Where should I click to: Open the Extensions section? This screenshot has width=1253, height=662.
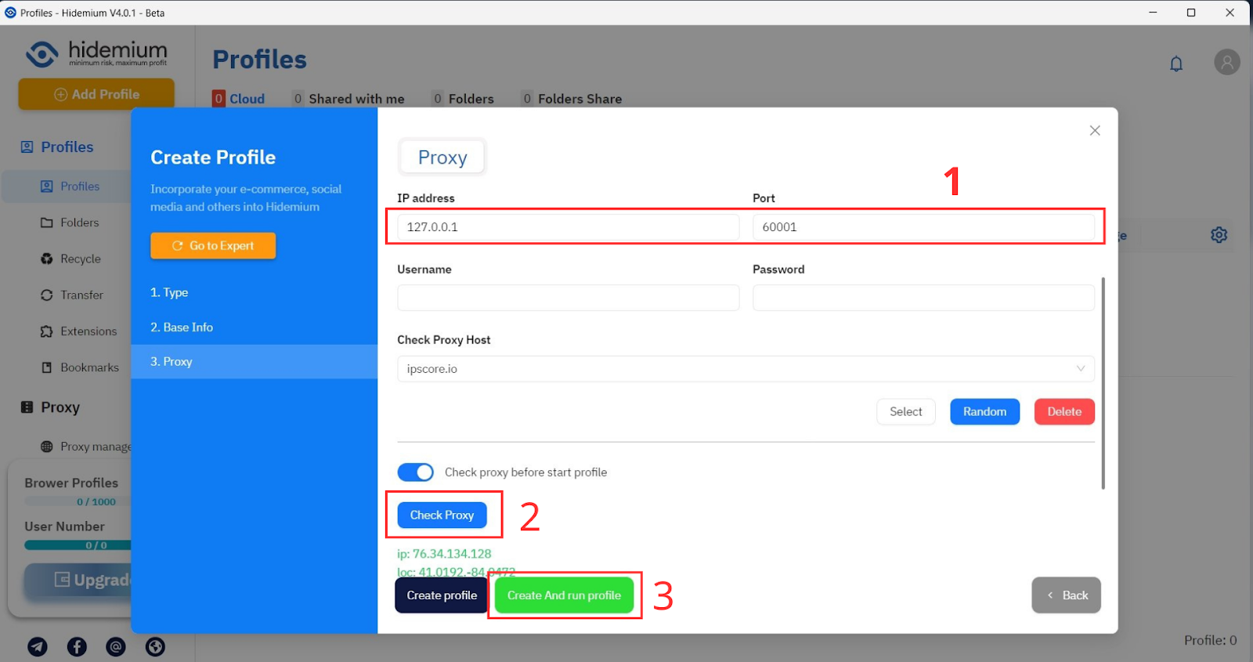pyautogui.click(x=78, y=331)
